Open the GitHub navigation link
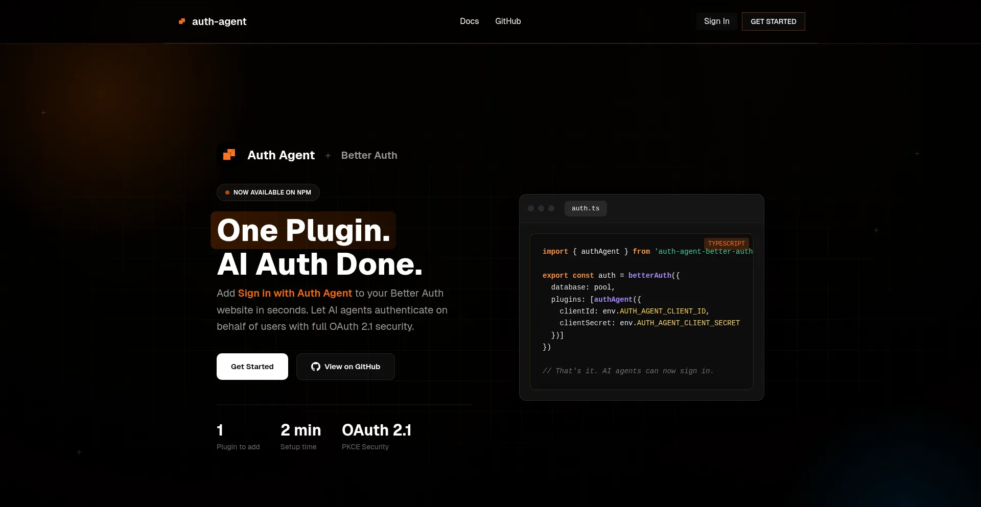The height and width of the screenshot is (507, 981). click(x=508, y=21)
